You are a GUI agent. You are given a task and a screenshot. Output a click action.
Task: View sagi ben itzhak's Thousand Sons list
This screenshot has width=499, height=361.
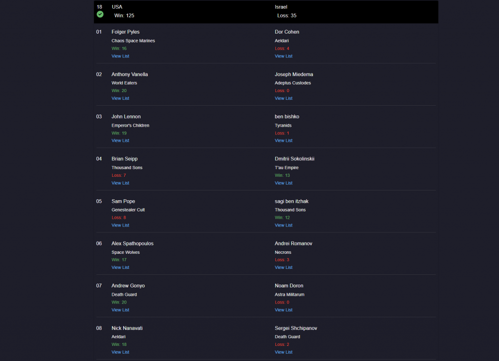[284, 225]
